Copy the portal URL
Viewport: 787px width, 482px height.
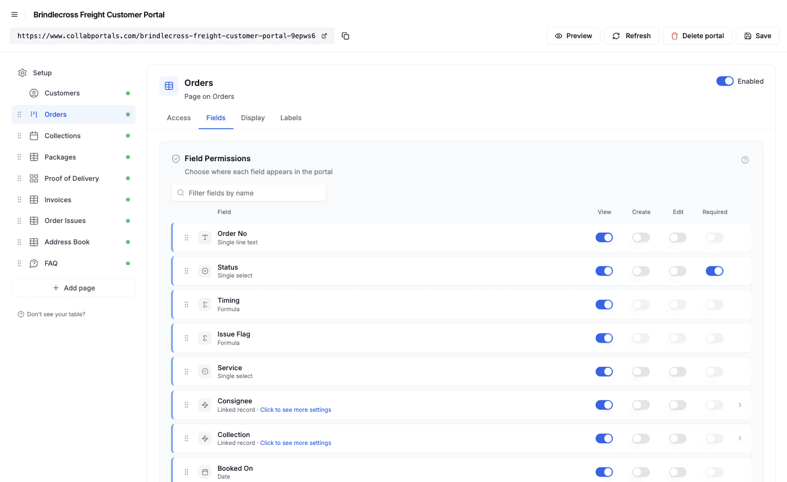(345, 36)
